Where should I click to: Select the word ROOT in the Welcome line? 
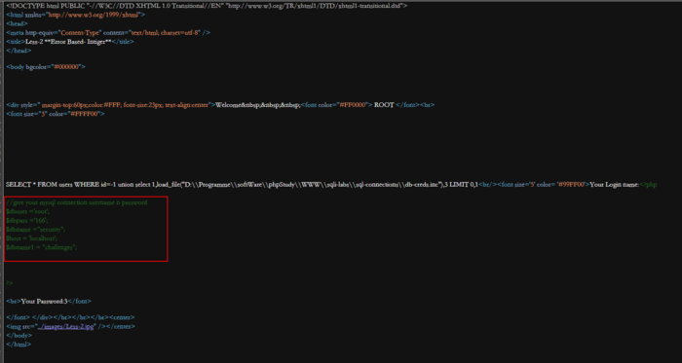[384, 105]
